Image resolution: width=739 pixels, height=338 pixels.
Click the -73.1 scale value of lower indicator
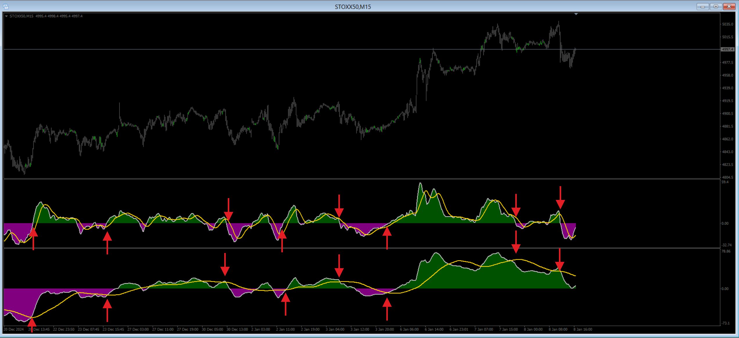tap(725, 323)
